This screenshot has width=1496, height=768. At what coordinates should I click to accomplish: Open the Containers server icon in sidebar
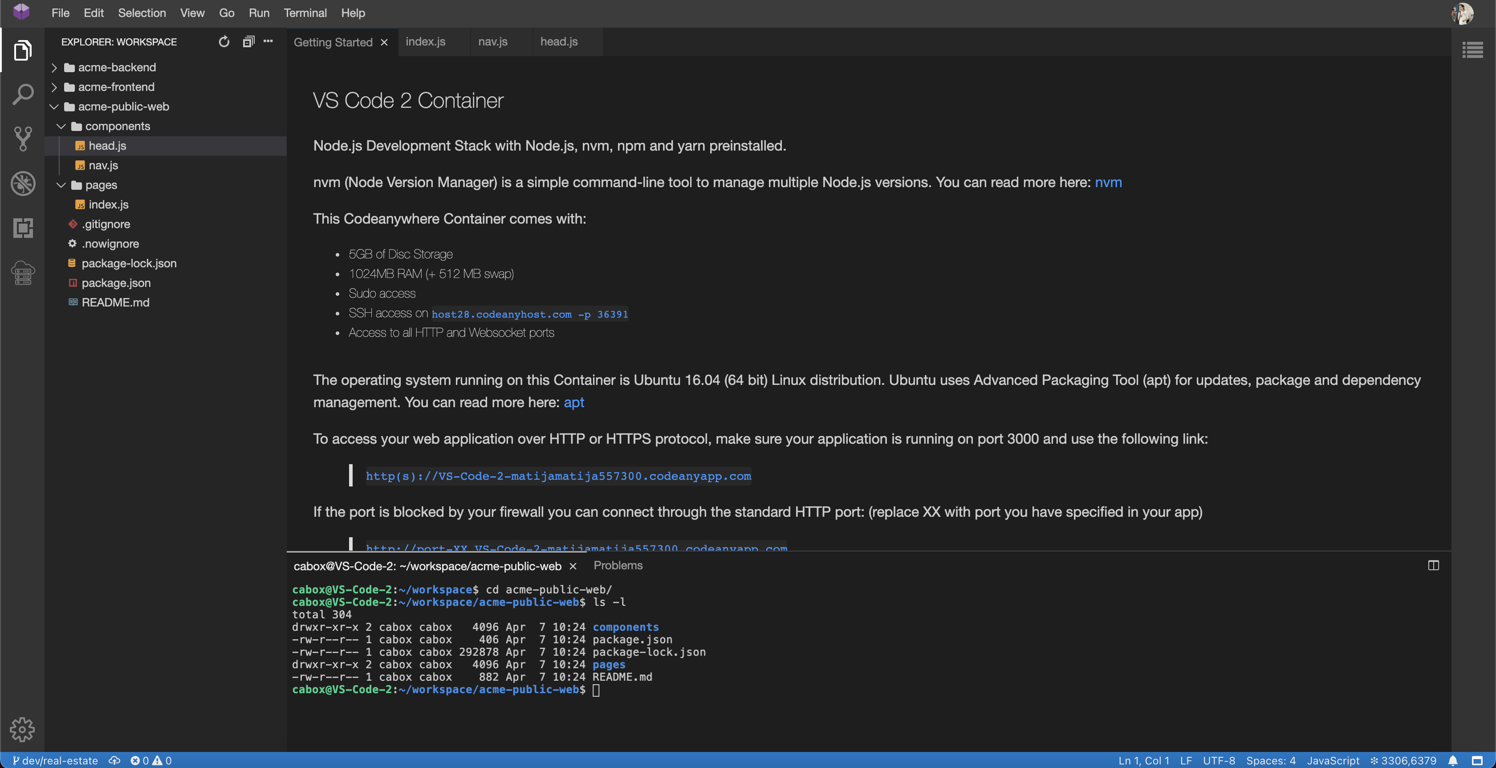point(22,273)
